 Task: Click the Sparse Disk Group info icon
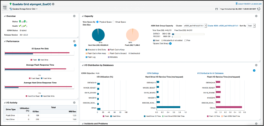(x=170, y=44)
